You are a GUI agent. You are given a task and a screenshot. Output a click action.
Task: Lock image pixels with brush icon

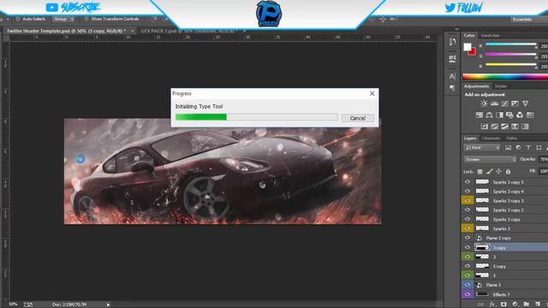489,171
